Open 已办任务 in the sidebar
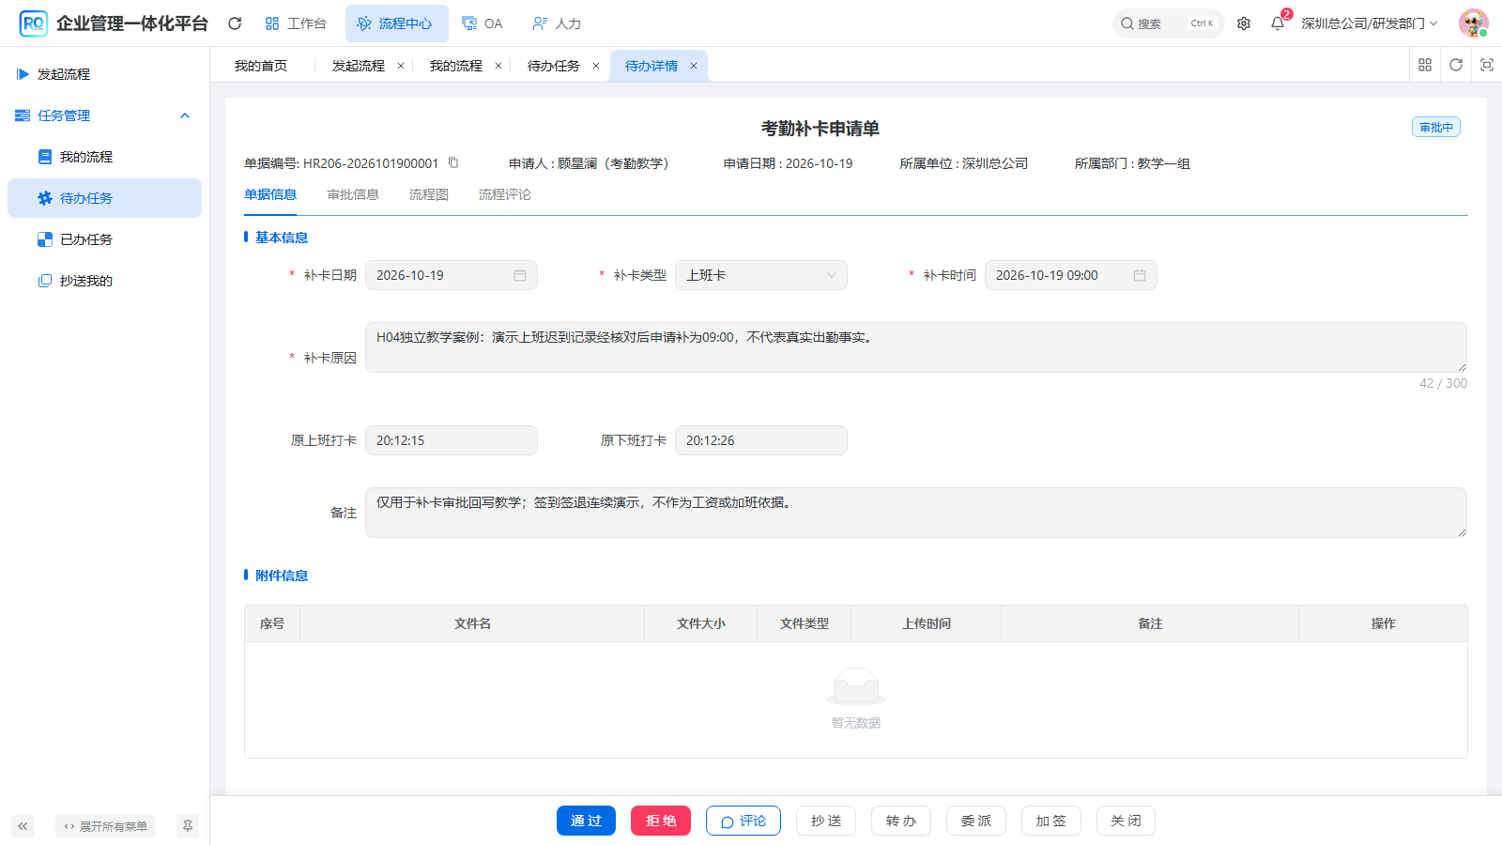The width and height of the screenshot is (1502, 845). tap(105, 239)
